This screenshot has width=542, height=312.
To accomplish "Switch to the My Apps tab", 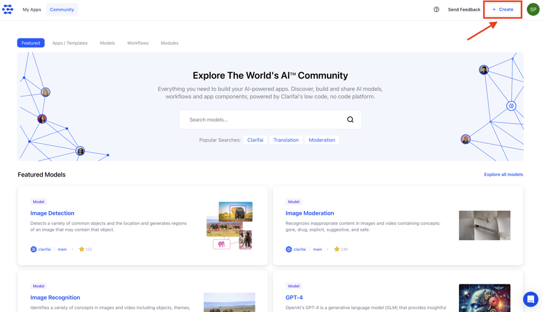I will [x=32, y=10].
